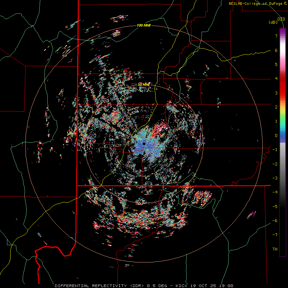Click the -5 dB tick label

tap(275, 207)
